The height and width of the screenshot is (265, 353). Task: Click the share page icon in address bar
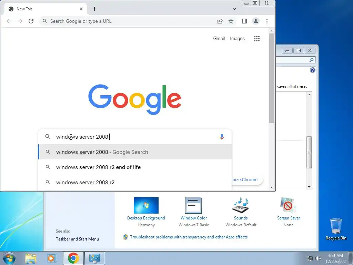tap(220, 21)
